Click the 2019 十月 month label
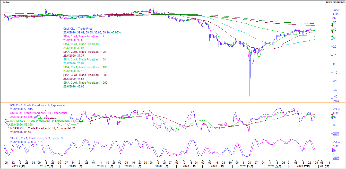The image size is (346, 169). (x=76, y=166)
